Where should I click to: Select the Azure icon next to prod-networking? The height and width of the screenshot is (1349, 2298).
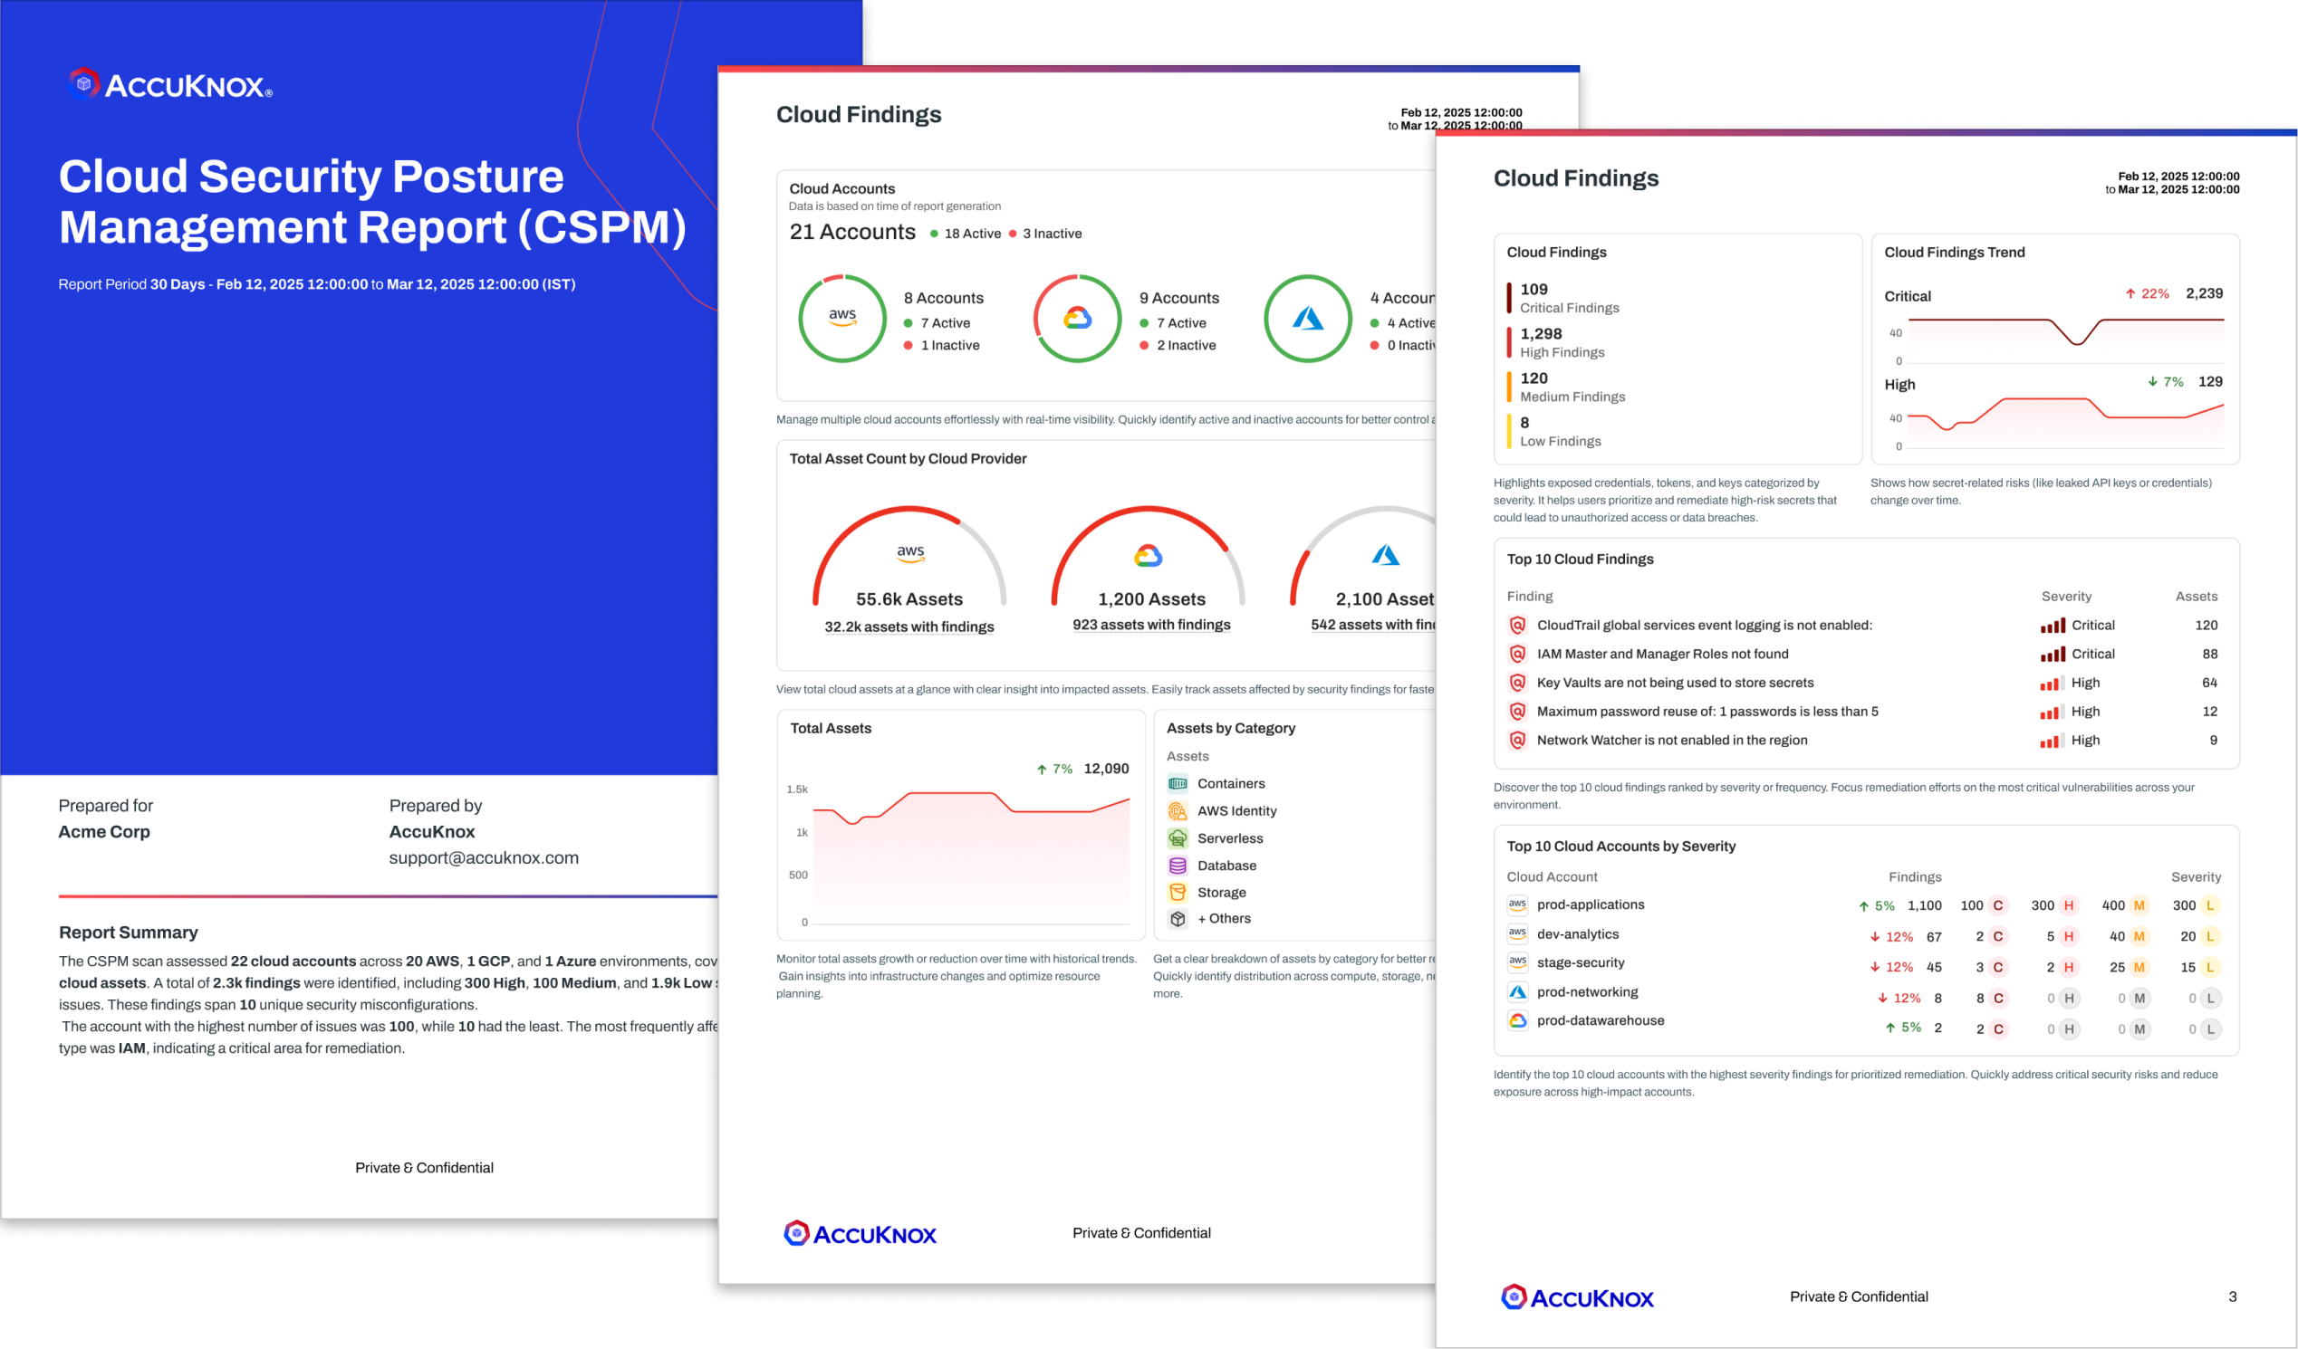click(1516, 991)
